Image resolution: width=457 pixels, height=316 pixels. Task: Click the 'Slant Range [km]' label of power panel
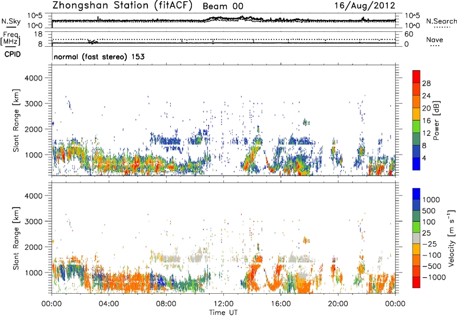coord(16,120)
